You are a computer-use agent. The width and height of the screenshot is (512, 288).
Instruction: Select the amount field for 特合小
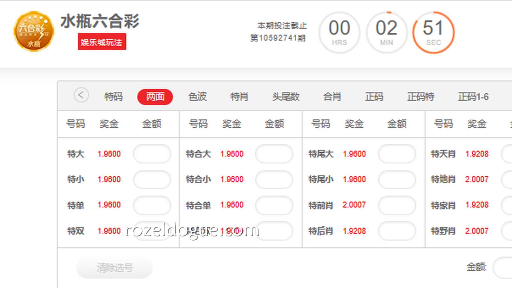pyautogui.click(x=274, y=180)
